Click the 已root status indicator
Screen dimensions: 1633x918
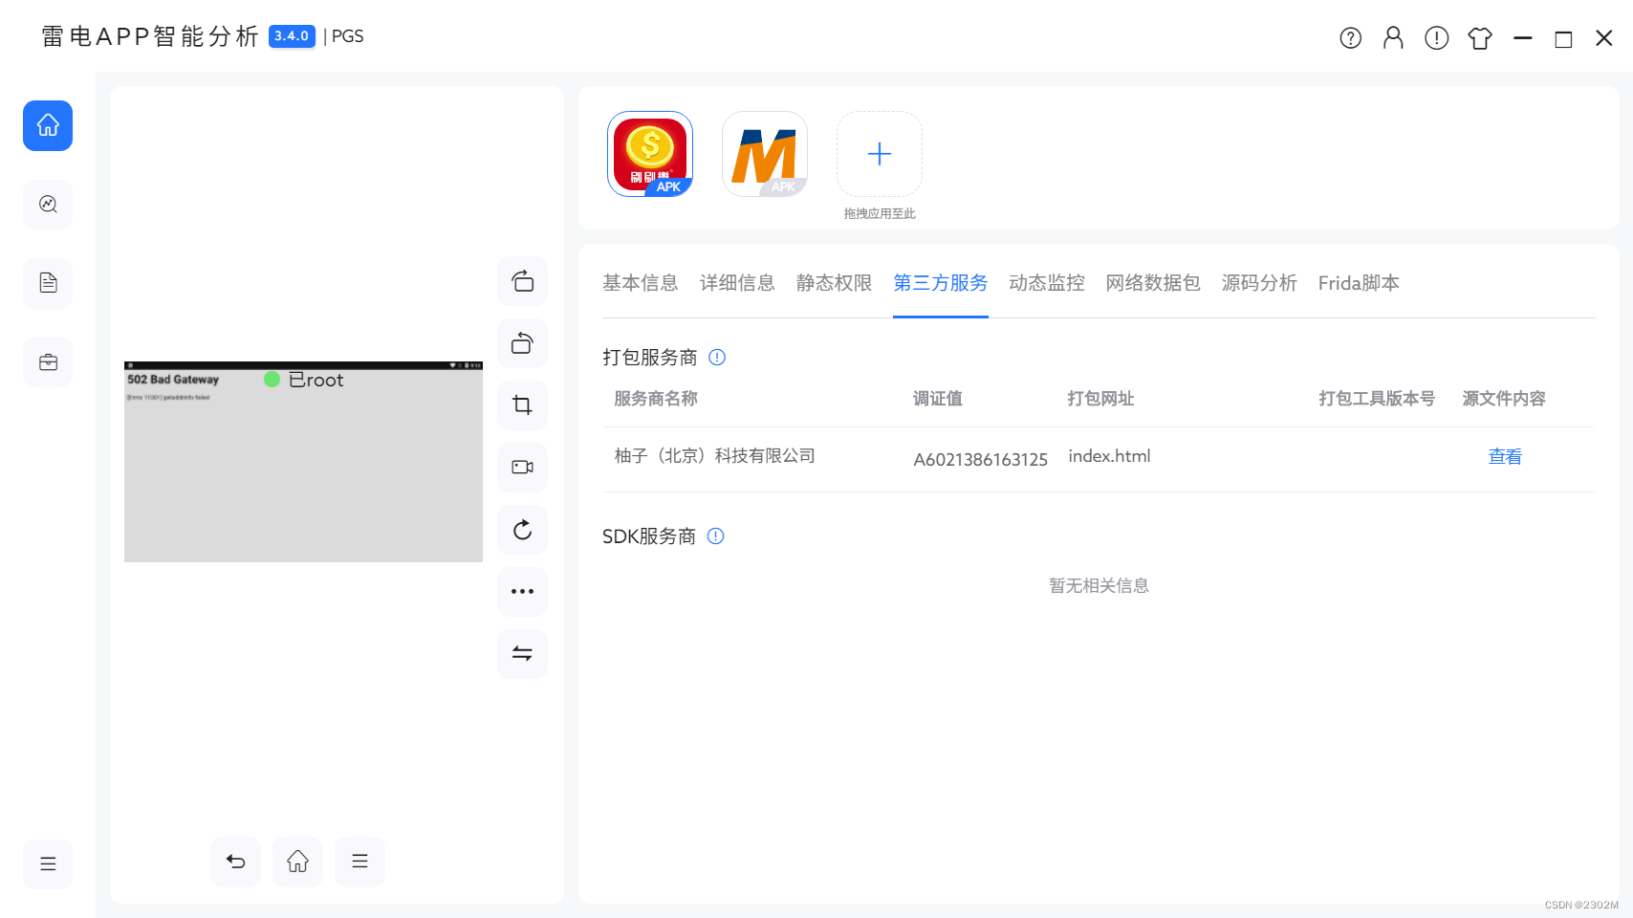(304, 380)
